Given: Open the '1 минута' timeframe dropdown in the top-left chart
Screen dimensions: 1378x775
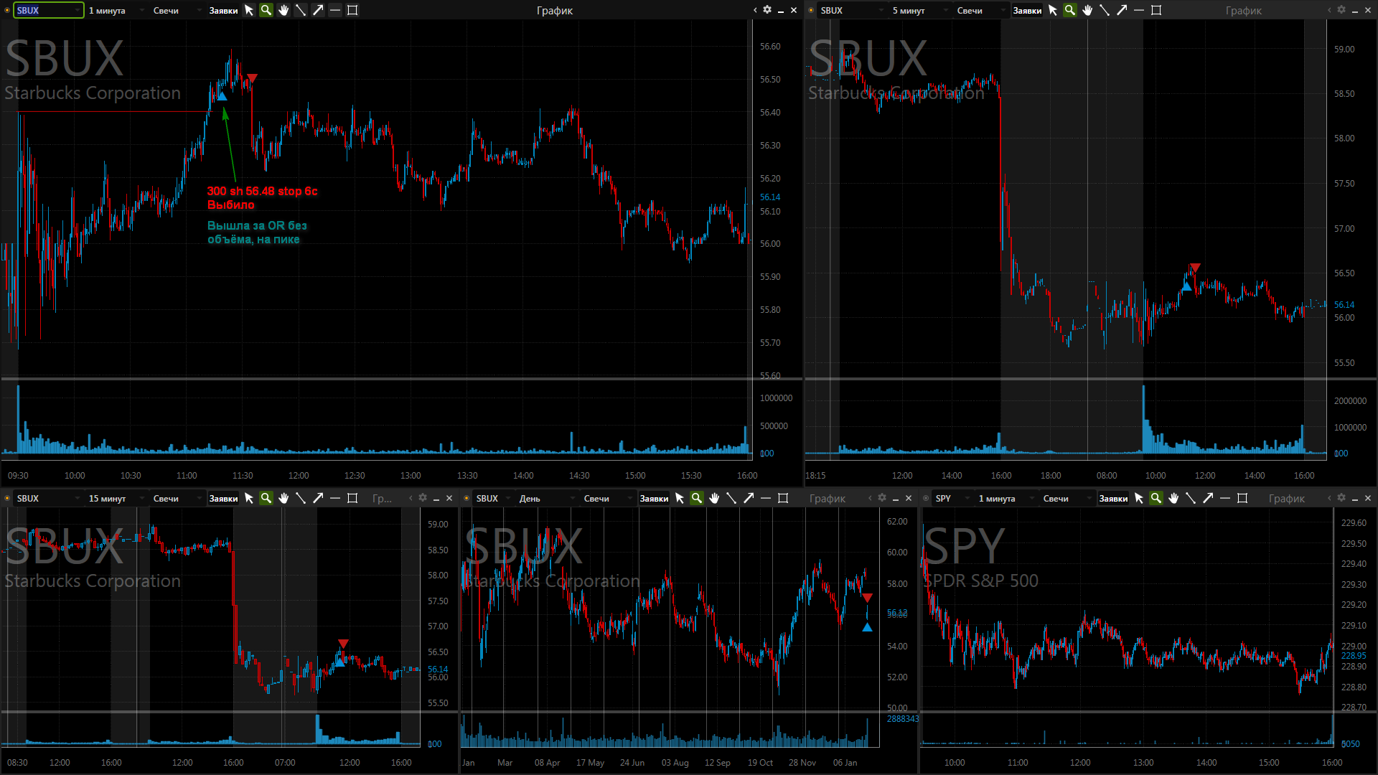Looking at the screenshot, I should coord(116,10).
